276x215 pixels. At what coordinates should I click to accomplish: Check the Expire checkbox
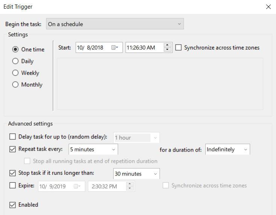point(12,185)
